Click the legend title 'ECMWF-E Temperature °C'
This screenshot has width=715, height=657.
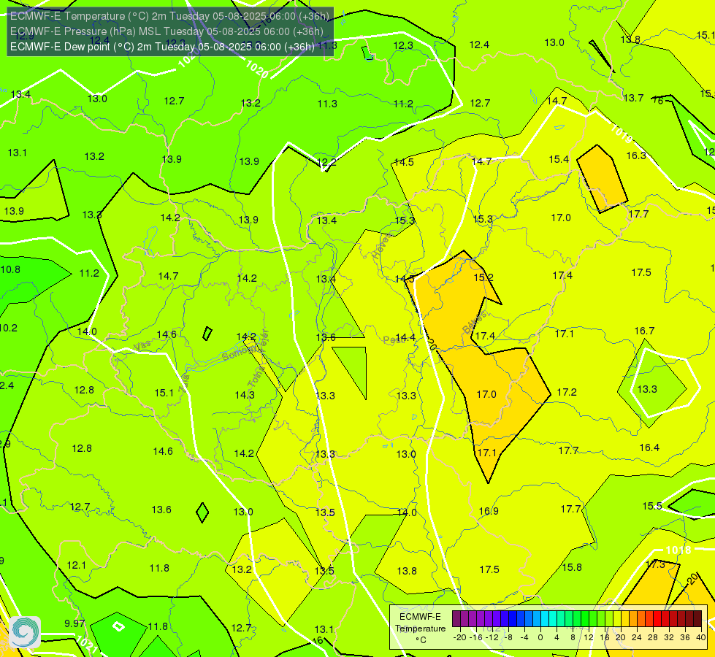point(420,629)
